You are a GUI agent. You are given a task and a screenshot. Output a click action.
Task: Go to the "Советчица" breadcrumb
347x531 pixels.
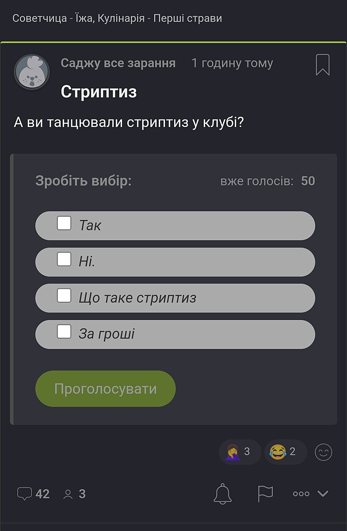click(x=39, y=18)
